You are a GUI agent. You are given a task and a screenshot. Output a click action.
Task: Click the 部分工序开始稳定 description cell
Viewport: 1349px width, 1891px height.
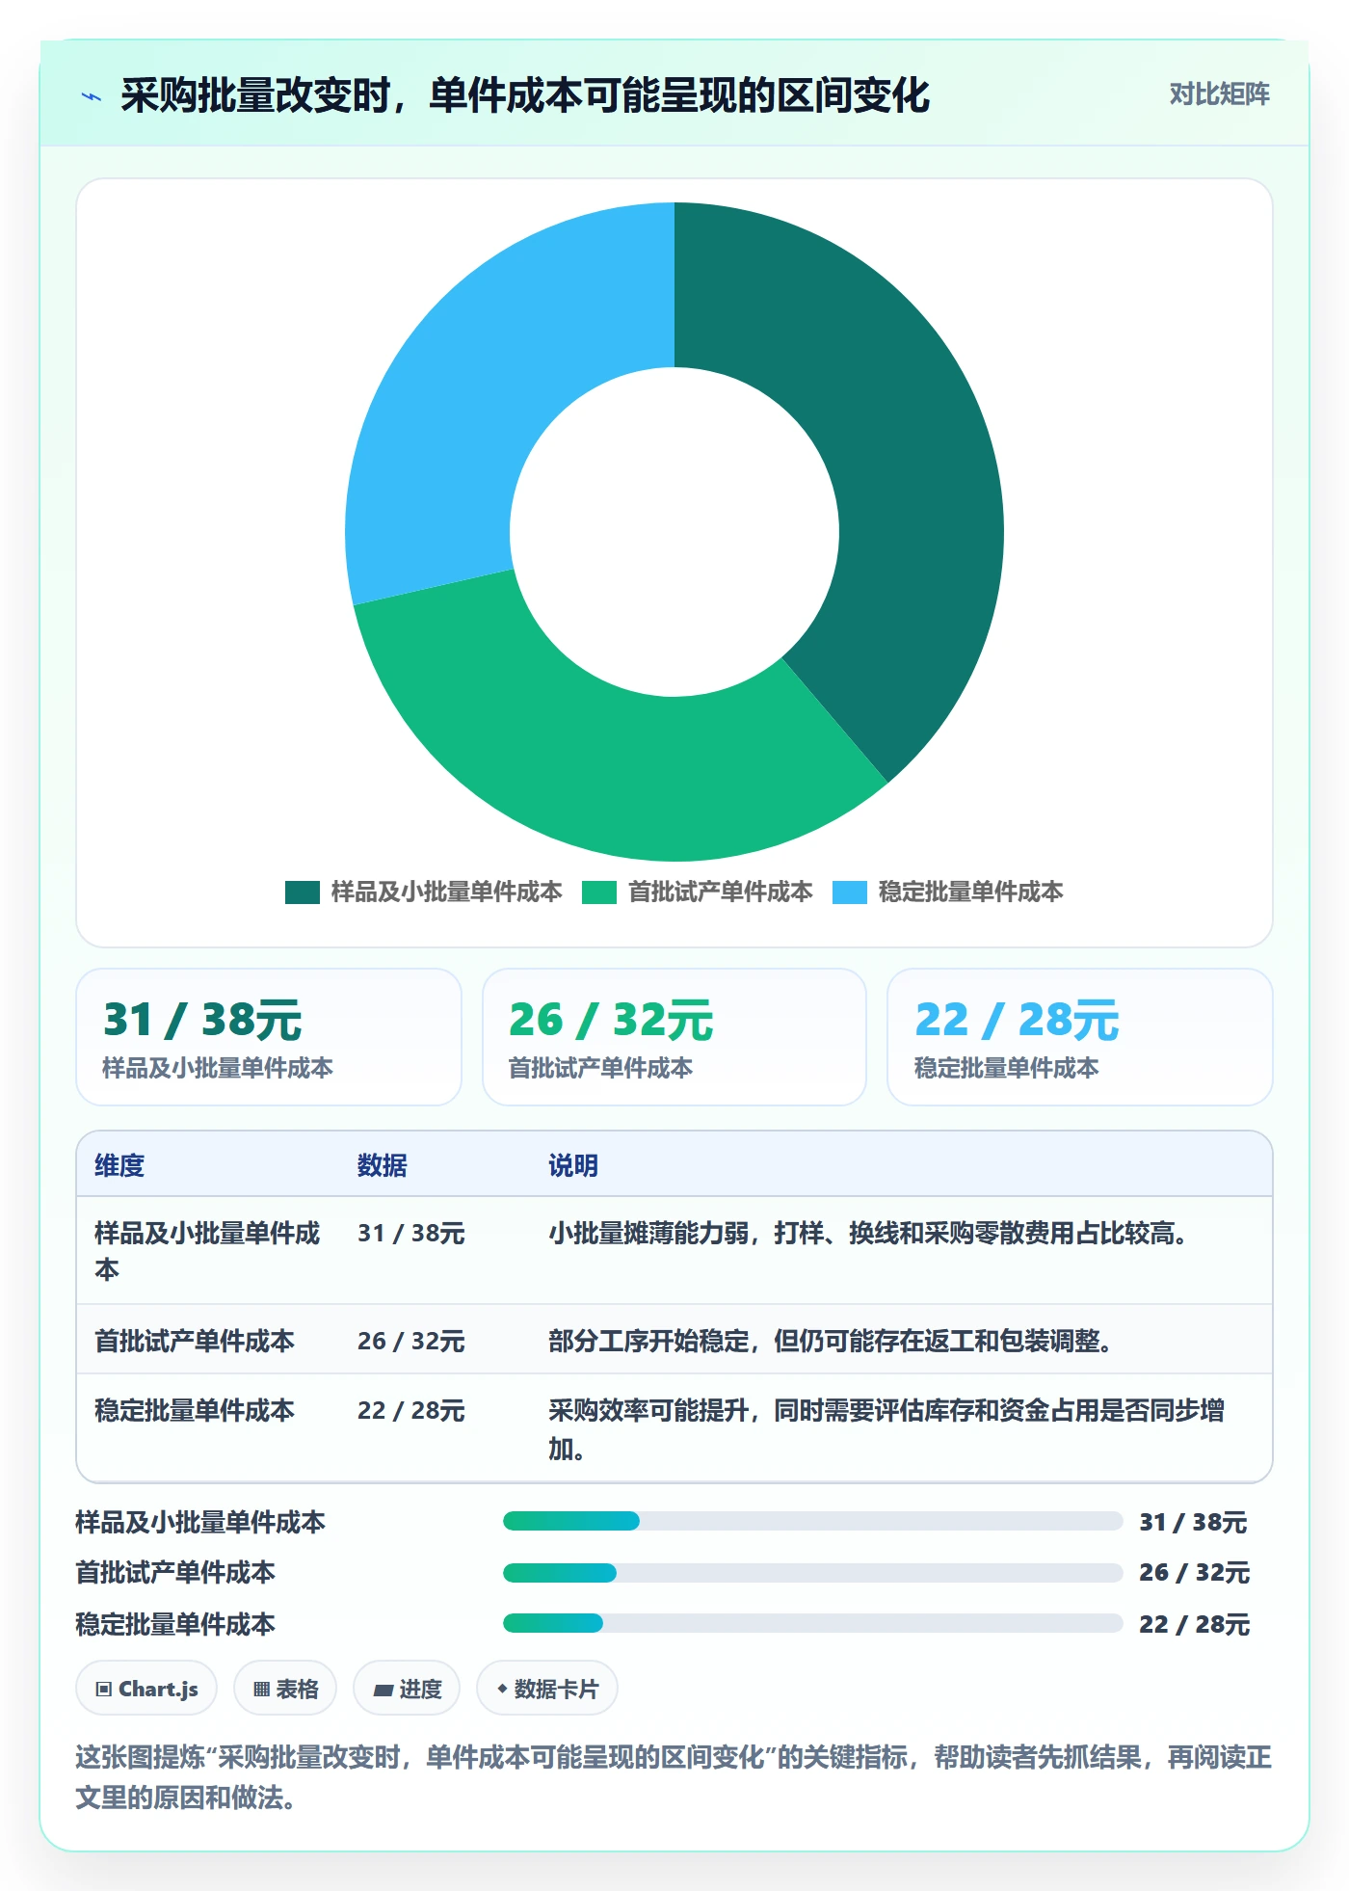tap(901, 1340)
